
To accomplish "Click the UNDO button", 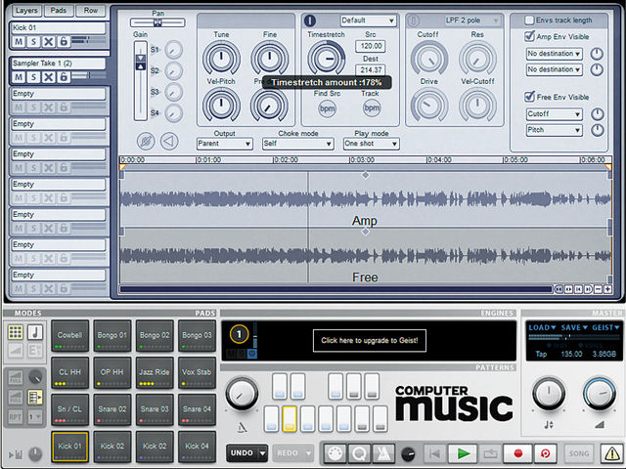I will pyautogui.click(x=246, y=453).
